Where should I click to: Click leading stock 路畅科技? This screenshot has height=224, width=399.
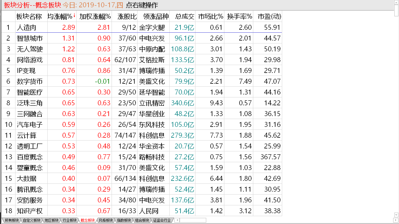[152, 157]
